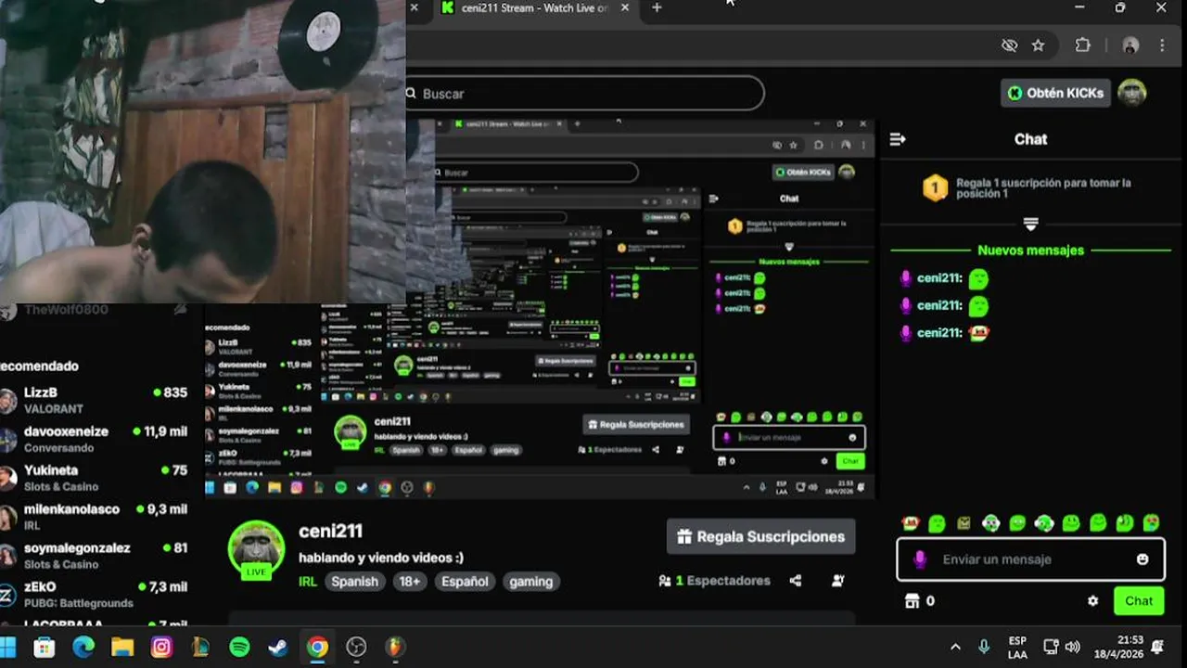Open recommended channel davooxeneize
Image resolution: width=1187 pixels, height=668 pixels.
[93, 439]
